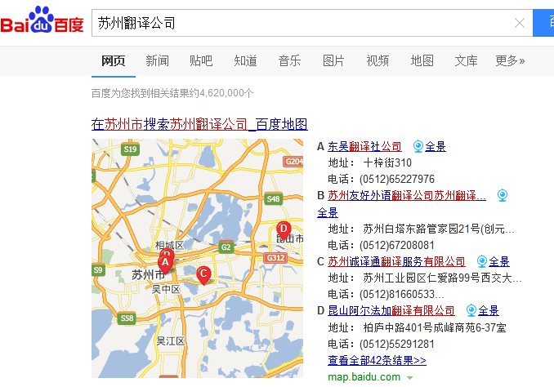Image resolution: width=554 pixels, height=387 pixels.
Task: Click the 苏州市 label on the map
Action: click(x=149, y=274)
